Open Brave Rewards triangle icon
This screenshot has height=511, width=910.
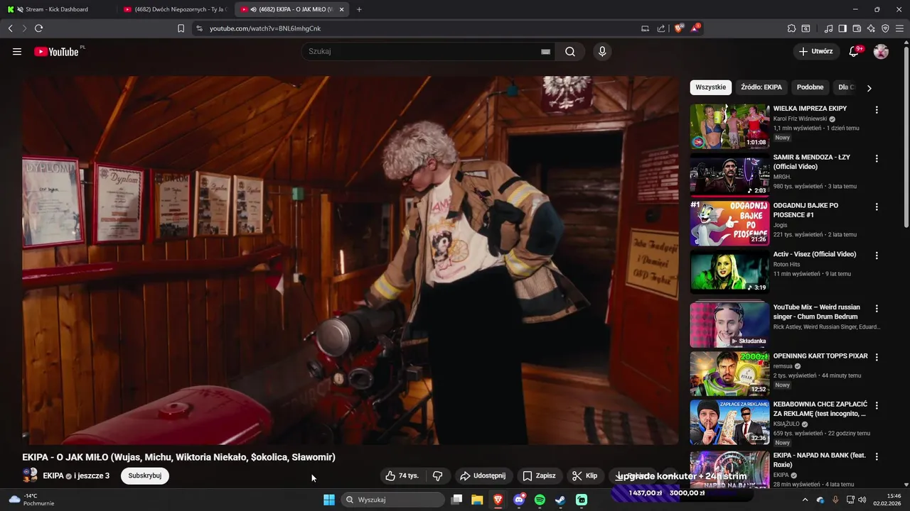pyautogui.click(x=695, y=28)
